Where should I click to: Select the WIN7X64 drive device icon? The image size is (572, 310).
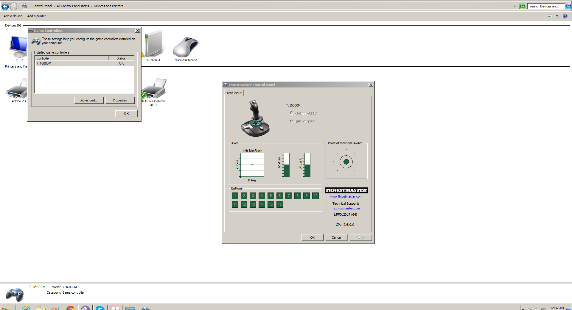pos(153,45)
